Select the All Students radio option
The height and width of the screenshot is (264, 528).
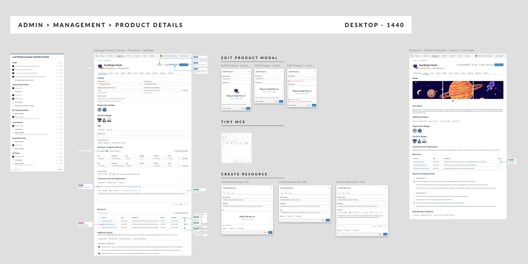tap(98, 151)
